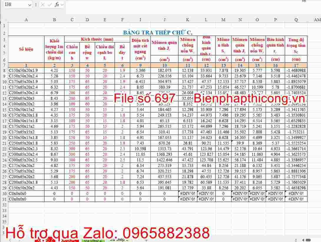Click the Cancel X icon in formula bar
This screenshot has height=242, width=321.
pyautogui.click(x=43, y=4)
